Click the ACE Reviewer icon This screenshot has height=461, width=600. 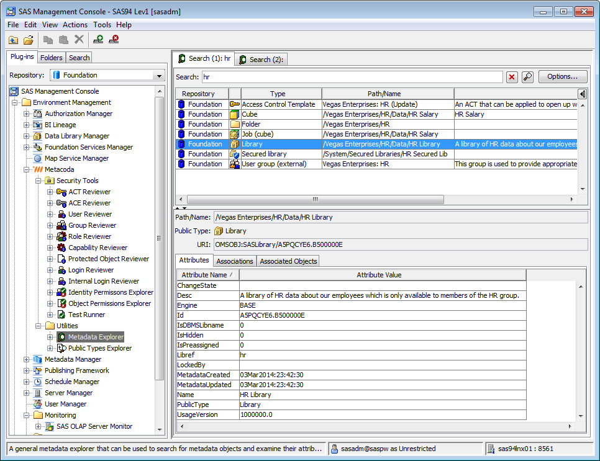(x=61, y=203)
